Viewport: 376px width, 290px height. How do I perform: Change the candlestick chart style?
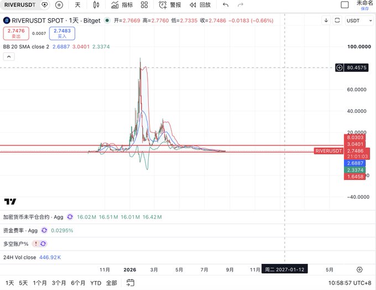96,5
